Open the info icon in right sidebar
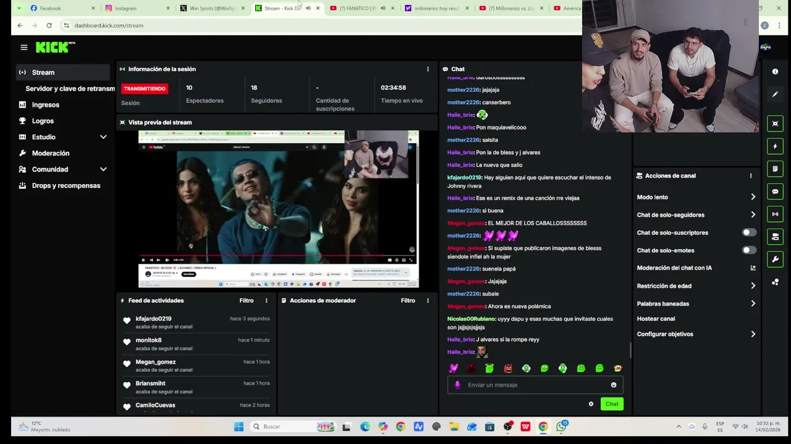 (775, 72)
